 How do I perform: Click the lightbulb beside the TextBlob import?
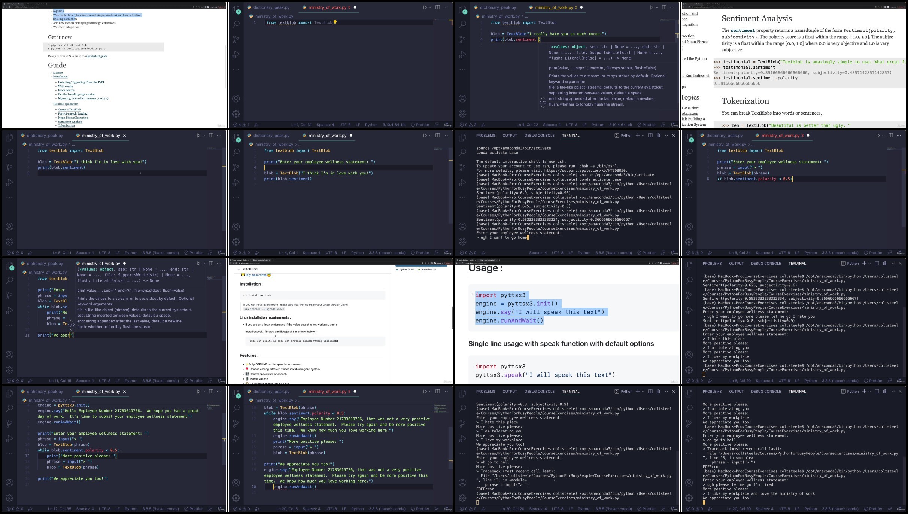(x=335, y=22)
